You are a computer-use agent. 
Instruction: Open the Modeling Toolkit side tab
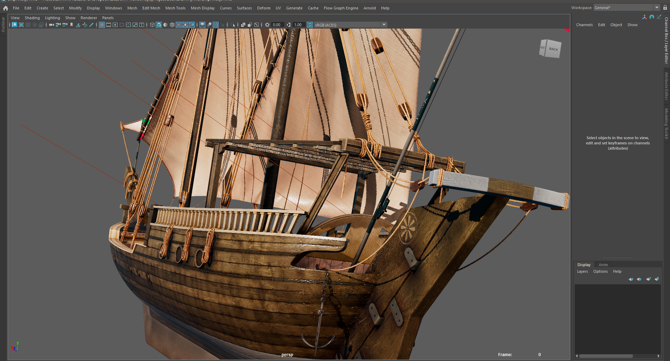click(x=667, y=124)
